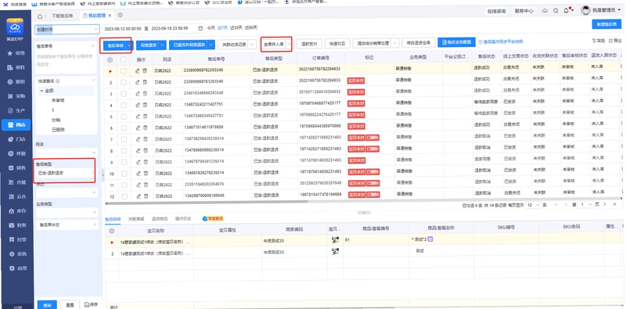626x309 pixels.
Task: Open column settings gear in detail table
Action: 111,230
